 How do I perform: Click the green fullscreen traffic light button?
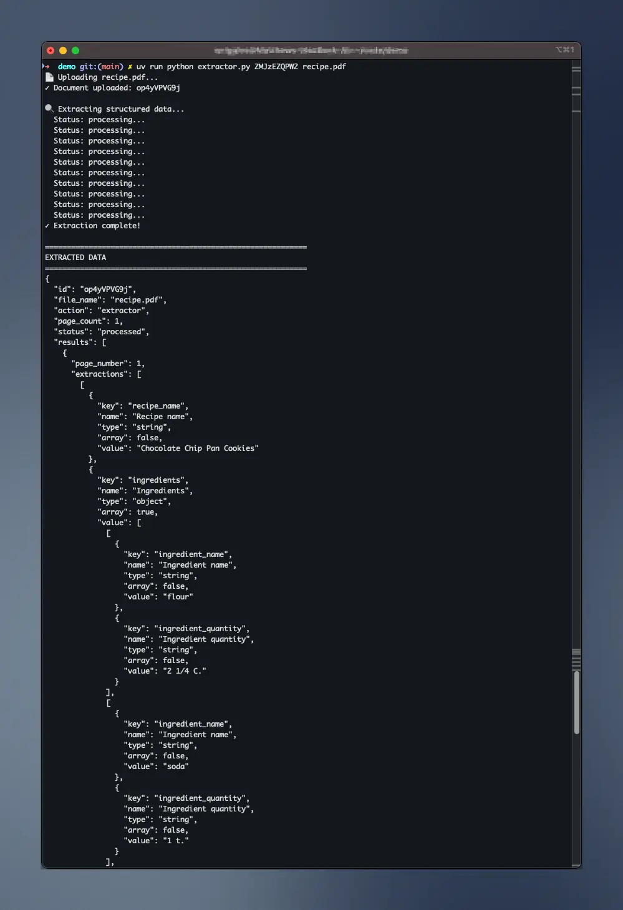(75, 51)
